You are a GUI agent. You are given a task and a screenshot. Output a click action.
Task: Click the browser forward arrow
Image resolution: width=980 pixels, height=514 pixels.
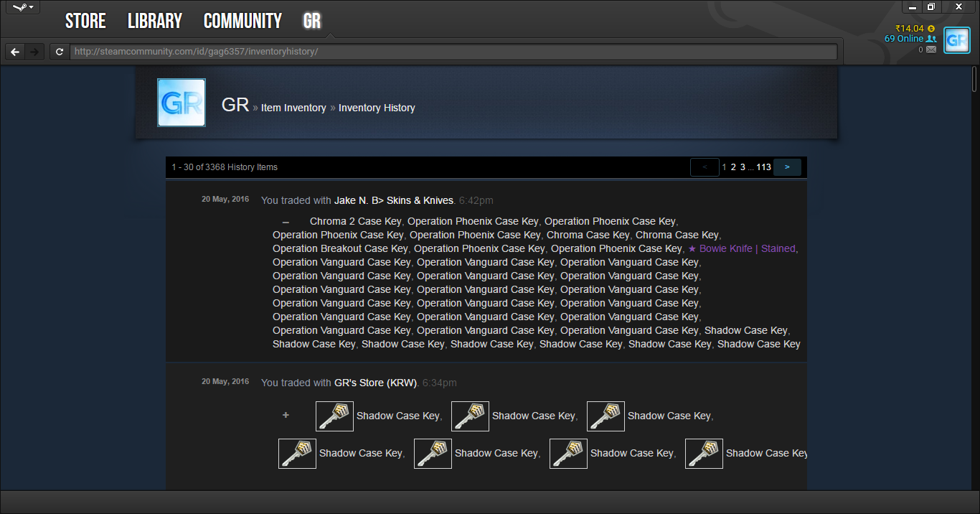34,52
